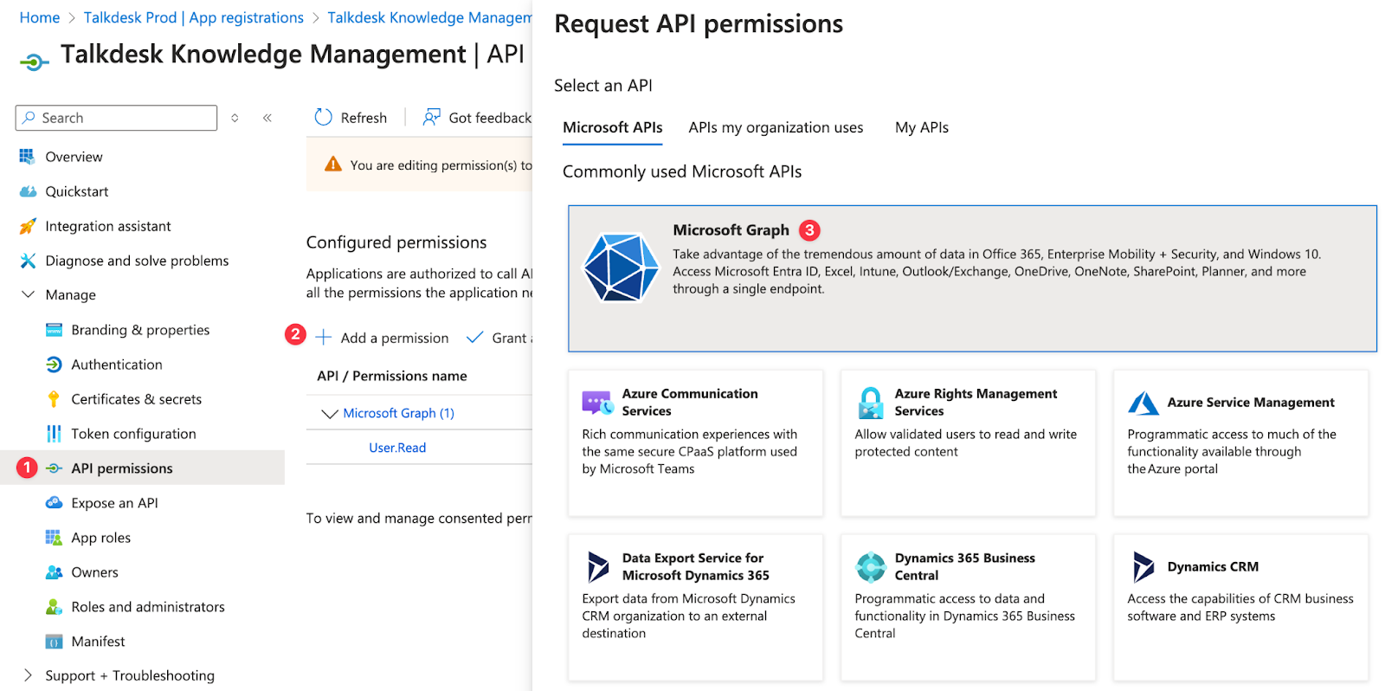Select the Microsoft Graph API card

click(x=972, y=279)
